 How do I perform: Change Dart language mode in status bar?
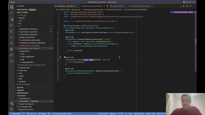pyautogui.click(x=130, y=114)
